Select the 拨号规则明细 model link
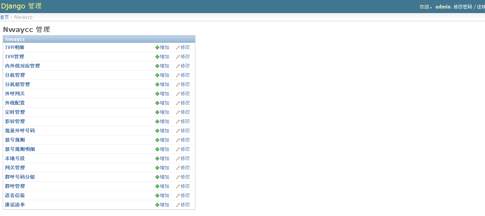Viewport: 485px width, 216px height. click(x=20, y=149)
